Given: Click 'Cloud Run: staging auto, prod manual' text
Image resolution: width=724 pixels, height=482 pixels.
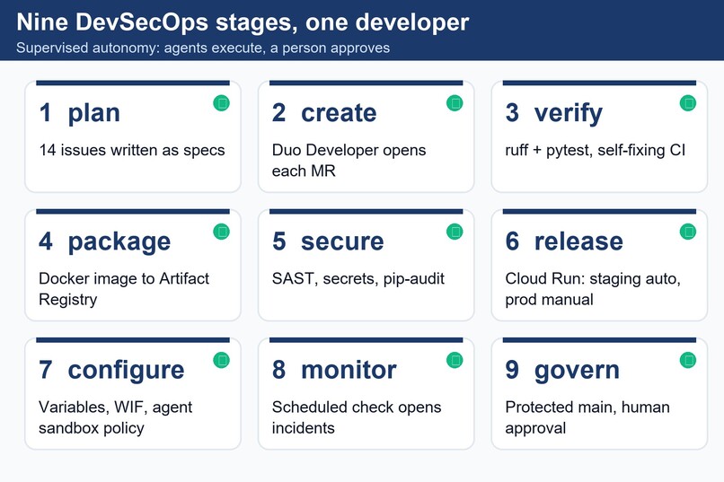Looking at the screenshot, I should [593, 289].
